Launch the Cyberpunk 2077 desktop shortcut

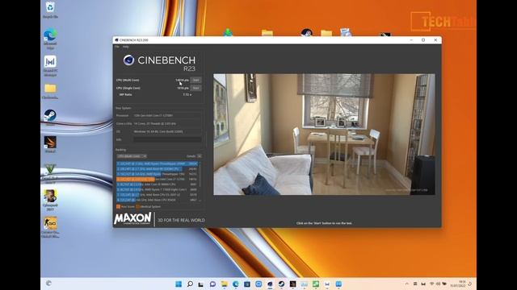click(50, 201)
